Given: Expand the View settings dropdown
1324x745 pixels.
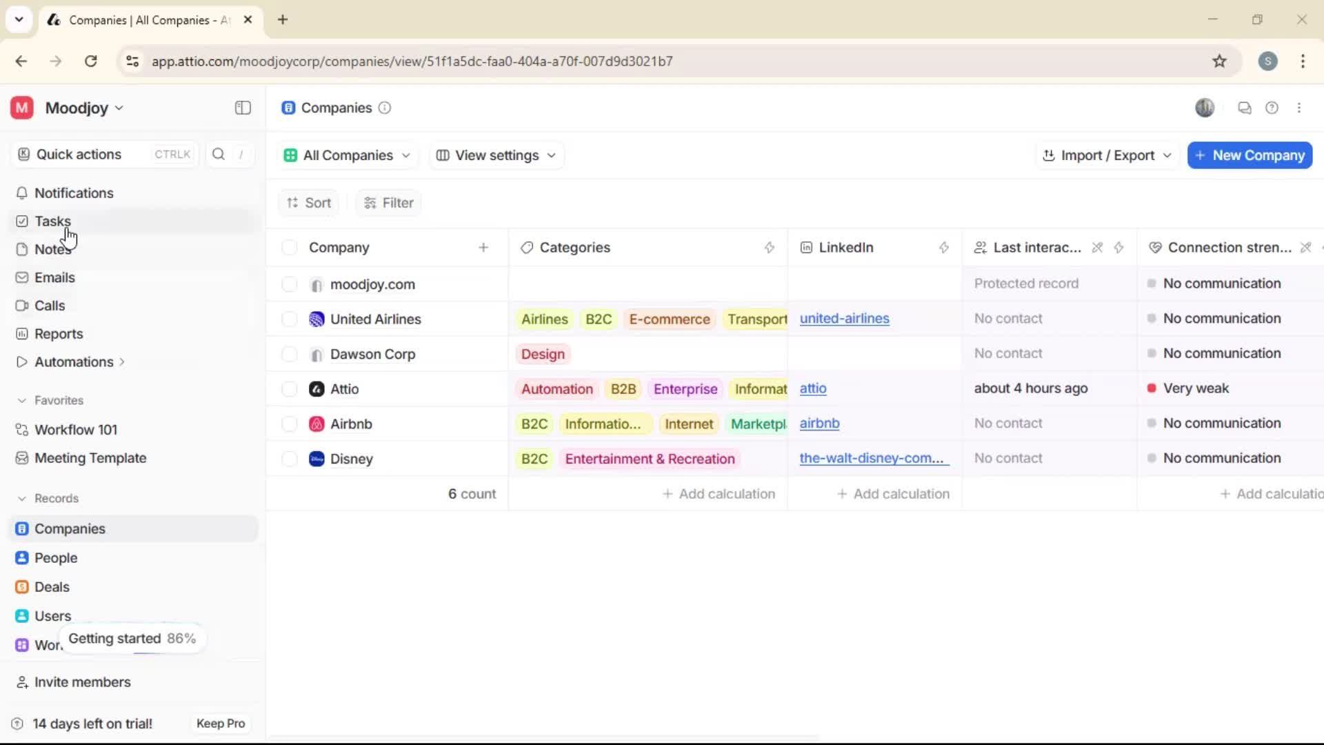Looking at the screenshot, I should (x=496, y=155).
